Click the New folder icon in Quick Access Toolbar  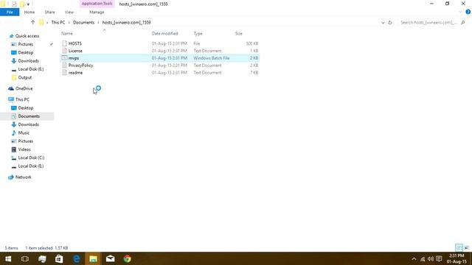pyautogui.click(x=21, y=4)
